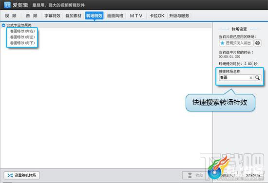Screen dimensions: 268x183
Task: Click the 删除转场 button
Action: coord(252,175)
